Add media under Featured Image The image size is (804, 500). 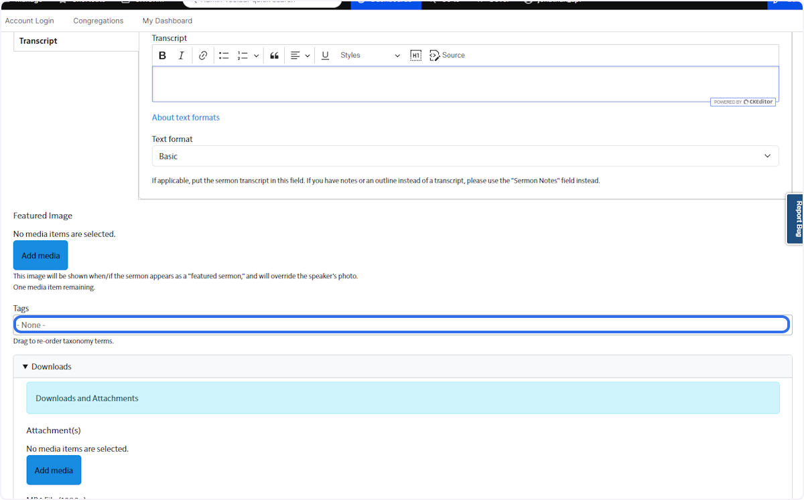(x=40, y=256)
